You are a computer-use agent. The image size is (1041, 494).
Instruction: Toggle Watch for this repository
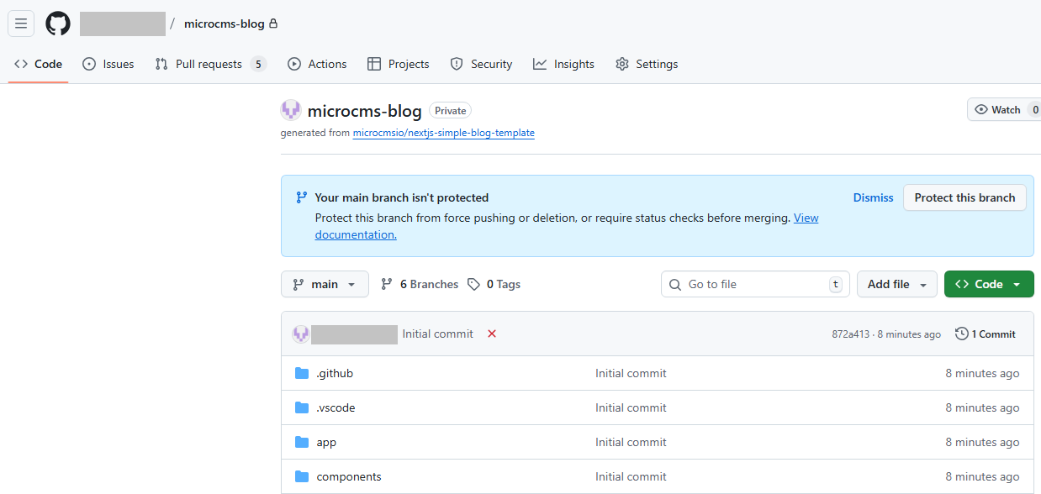(x=1001, y=109)
